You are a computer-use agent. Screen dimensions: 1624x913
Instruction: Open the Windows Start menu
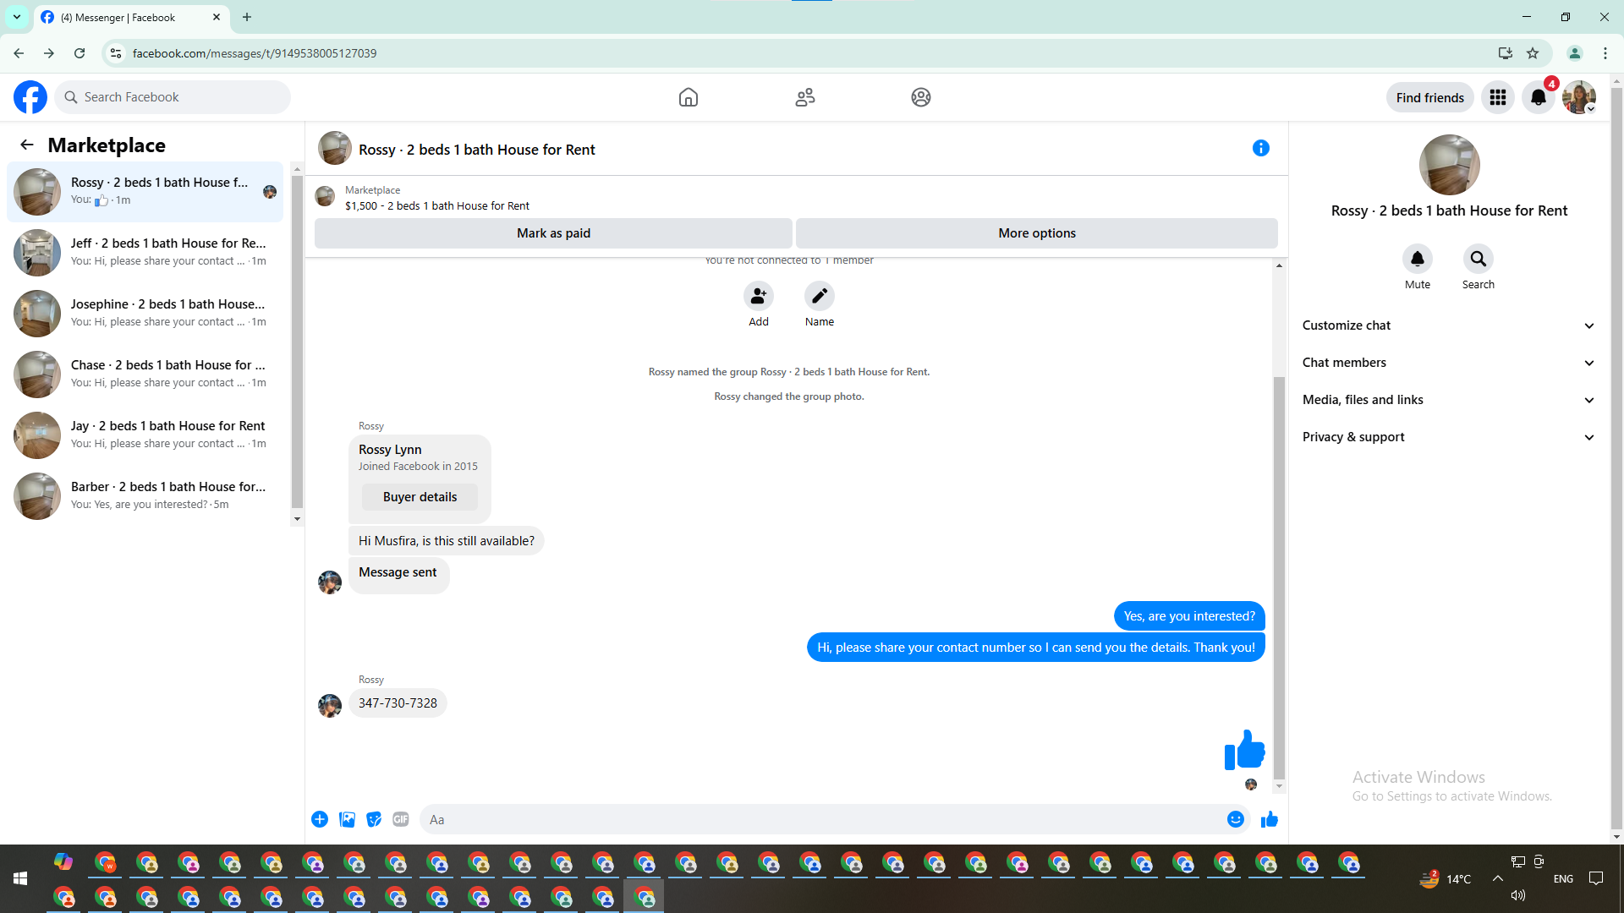coord(20,879)
